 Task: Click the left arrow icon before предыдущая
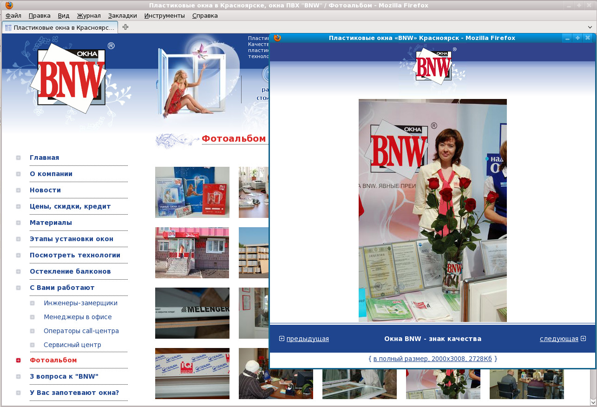click(x=282, y=339)
